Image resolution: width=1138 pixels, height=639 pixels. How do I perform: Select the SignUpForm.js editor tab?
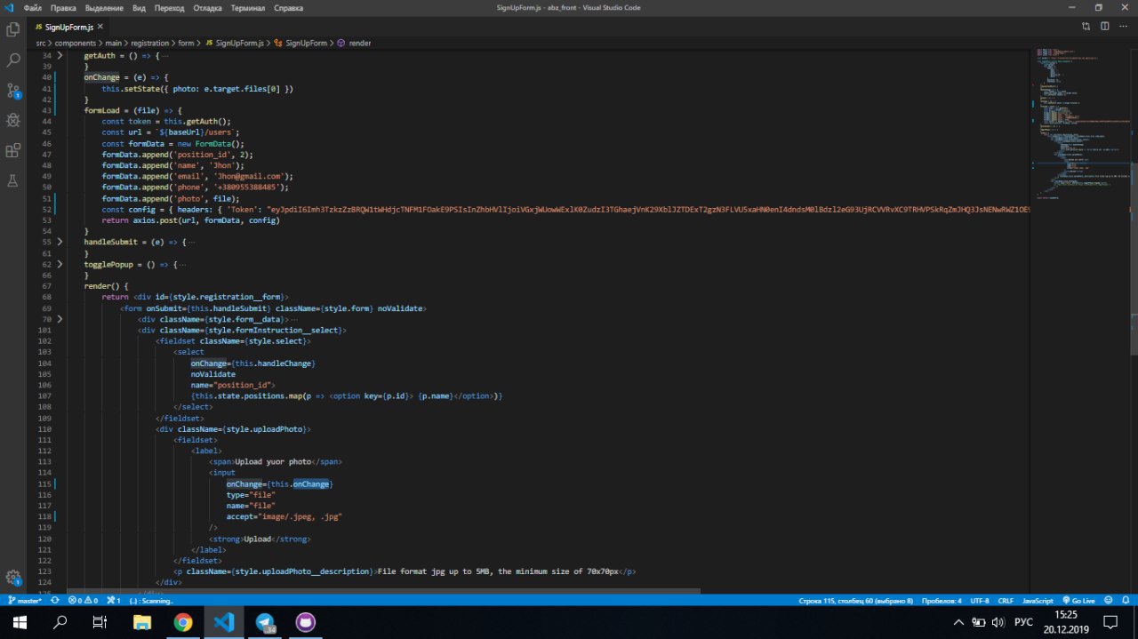[x=68, y=27]
